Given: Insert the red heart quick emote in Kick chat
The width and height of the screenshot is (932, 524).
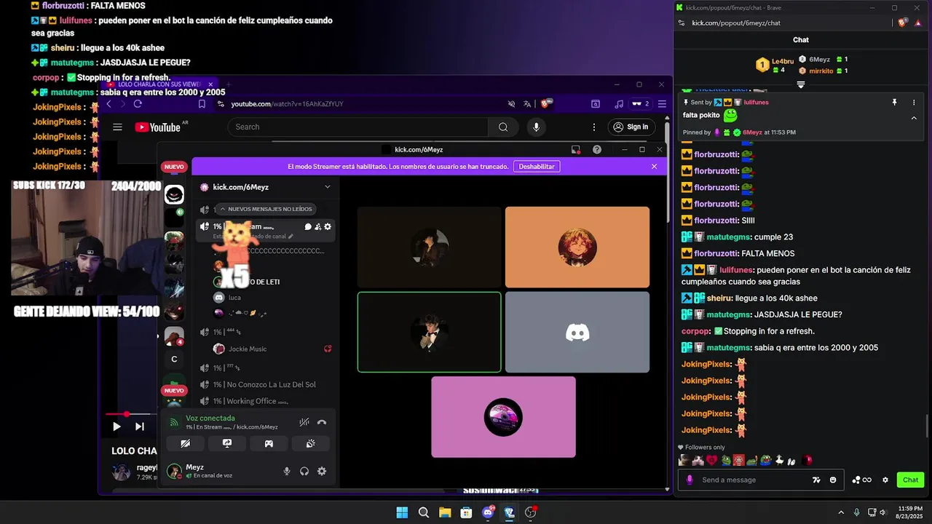Looking at the screenshot, I should [x=711, y=460].
